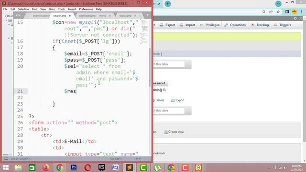This screenshot has width=306, height=172.
Task: Click upper 'this table' search field
Action: tap(169, 64)
